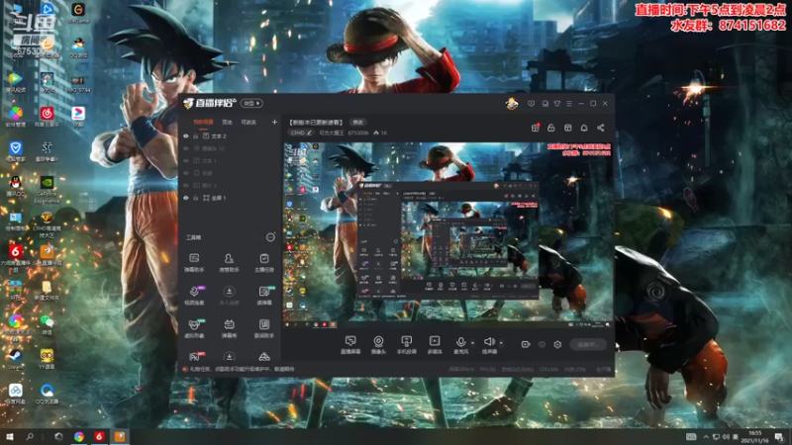Add 手机投屏 phone mirroring source
792x445 pixels.
(x=406, y=344)
